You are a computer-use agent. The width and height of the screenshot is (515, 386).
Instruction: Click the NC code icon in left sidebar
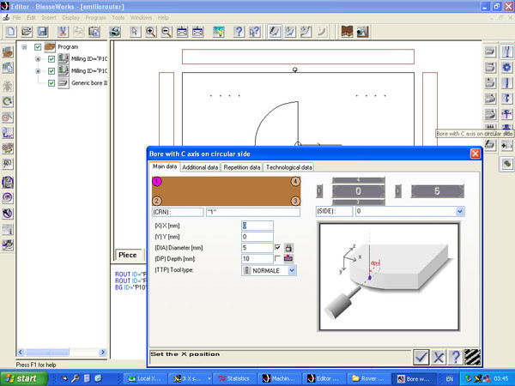coord(8,133)
